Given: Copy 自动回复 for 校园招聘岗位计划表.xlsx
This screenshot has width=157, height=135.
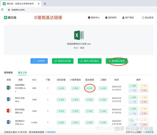Looking at the screenshot, I should pyautogui.click(x=61, y=88).
